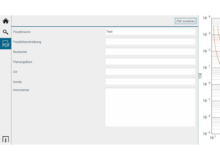Image resolution: width=220 pixels, height=160 pixels.
Task: Click the Projektname label
Action: pos(22,32)
